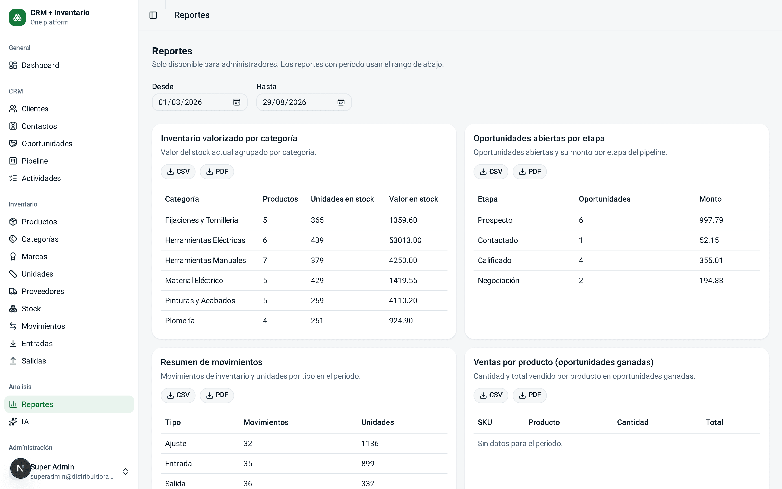Click the Prospecto stage row
Screen dimensions: 782x489
coord(617,220)
